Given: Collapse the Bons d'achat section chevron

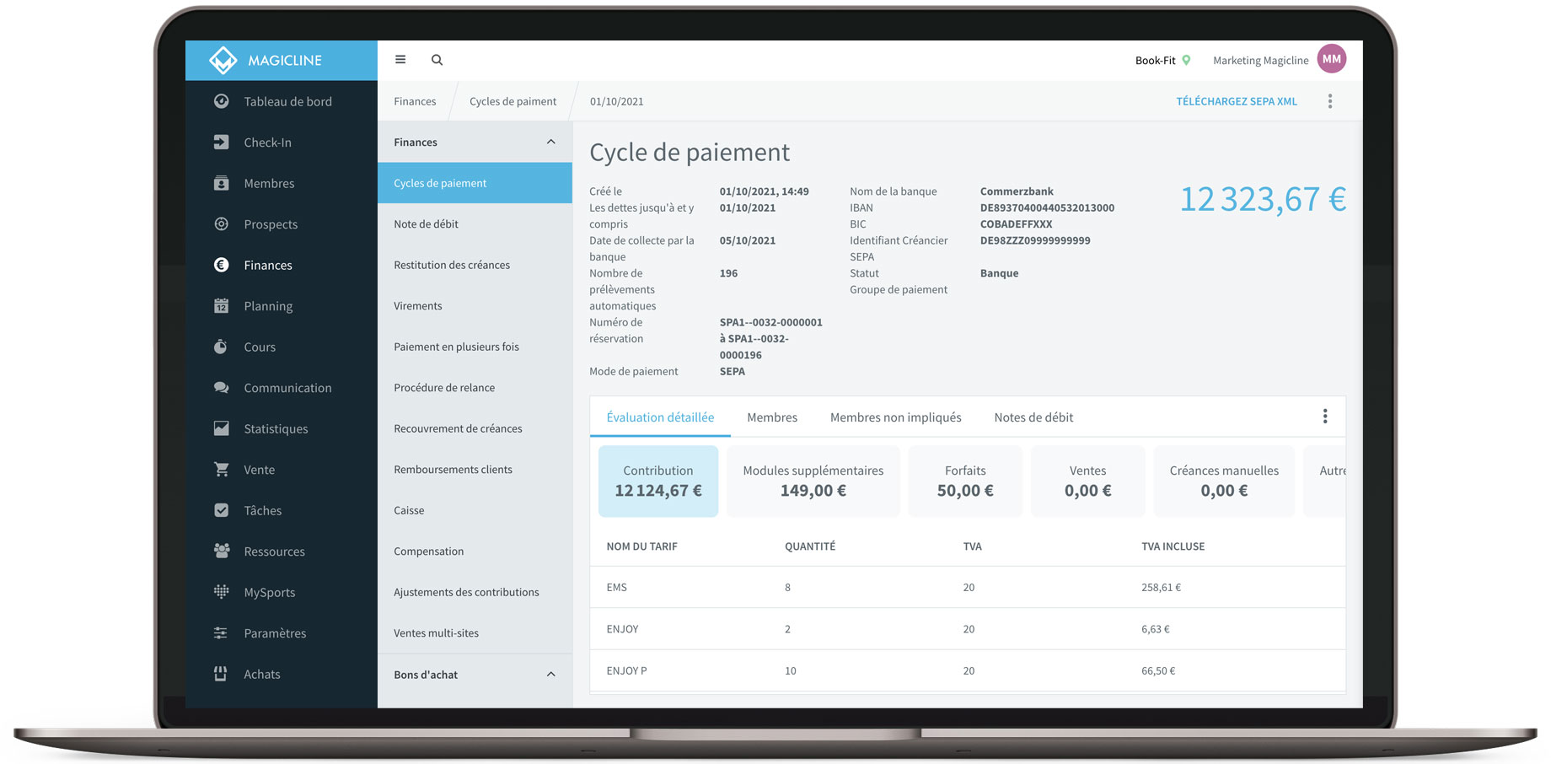Looking at the screenshot, I should coord(551,675).
